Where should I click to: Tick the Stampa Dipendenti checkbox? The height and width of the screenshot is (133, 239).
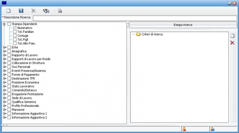click(x=9, y=24)
